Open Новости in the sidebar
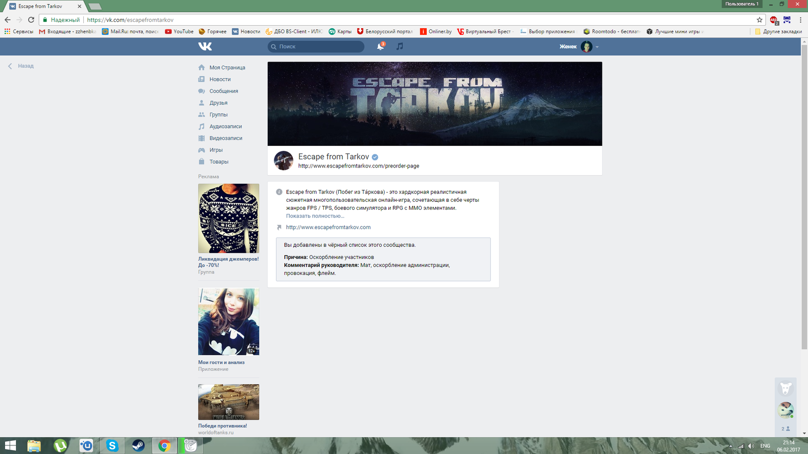Screen dimensions: 808x454 (x=220, y=79)
